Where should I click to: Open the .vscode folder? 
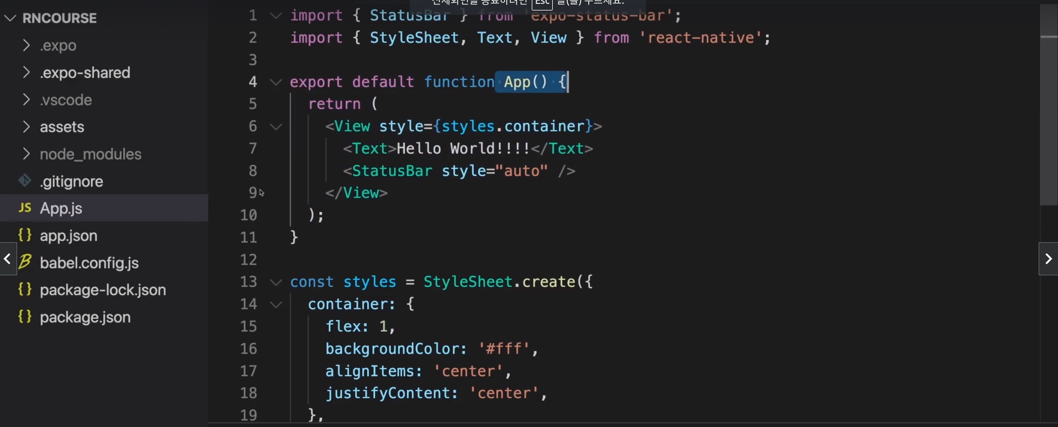(66, 100)
